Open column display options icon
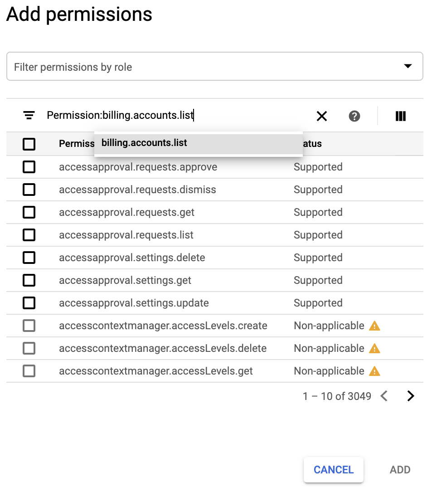 point(401,116)
